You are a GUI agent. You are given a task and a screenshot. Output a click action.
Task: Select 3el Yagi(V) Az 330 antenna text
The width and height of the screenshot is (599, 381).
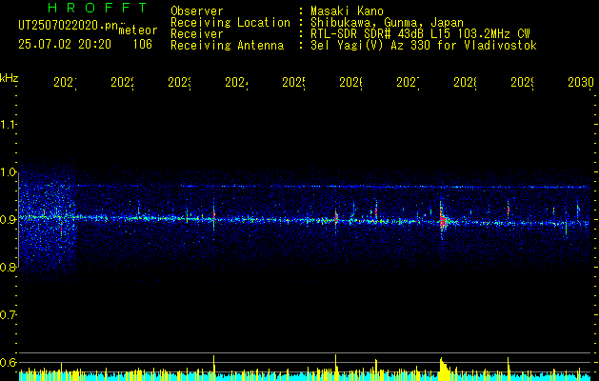coord(424,46)
